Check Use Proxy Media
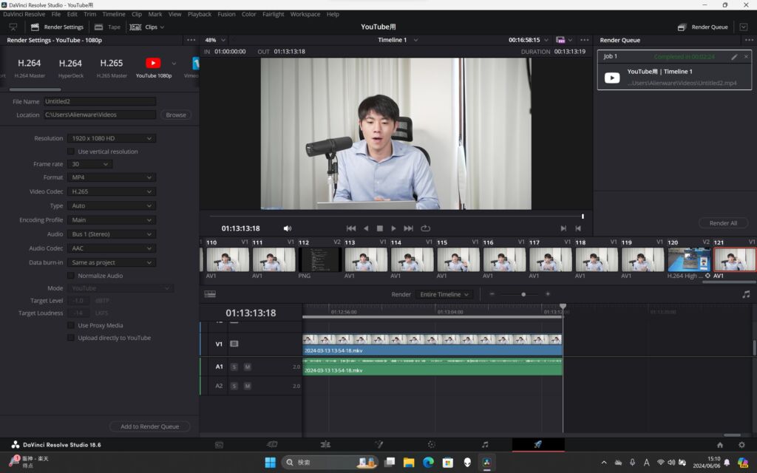 [x=71, y=325]
